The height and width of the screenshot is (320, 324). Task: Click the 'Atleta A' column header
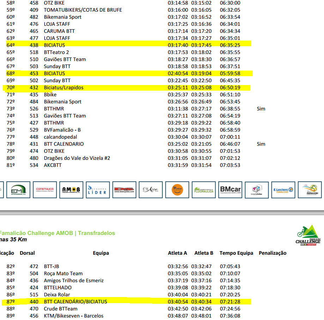pos(178,253)
